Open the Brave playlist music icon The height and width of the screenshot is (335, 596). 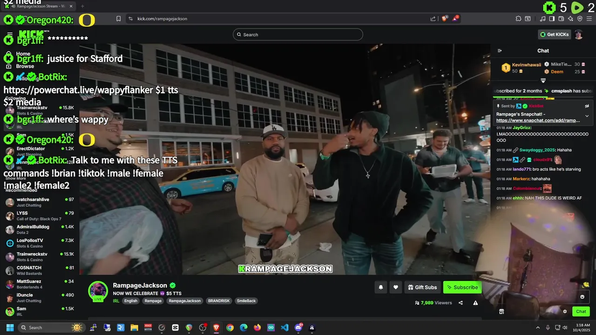click(543, 19)
